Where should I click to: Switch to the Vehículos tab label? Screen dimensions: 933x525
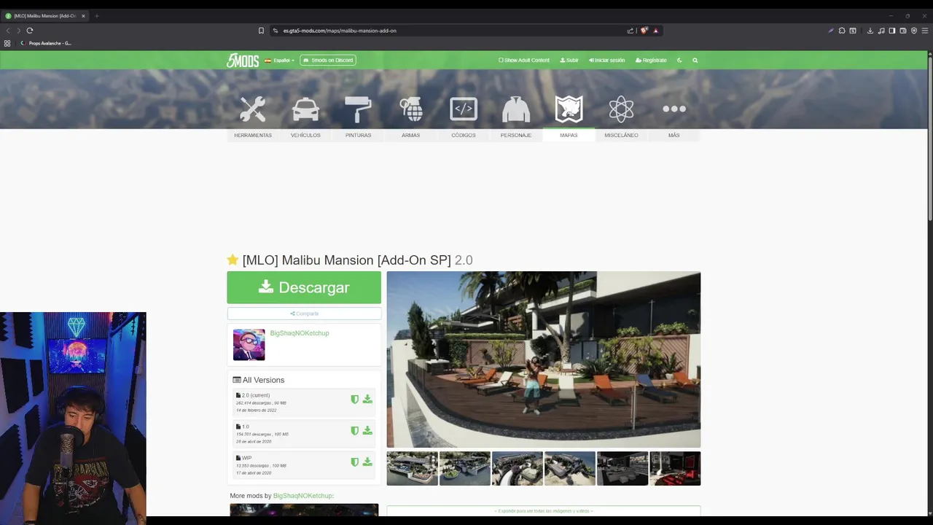305,135
